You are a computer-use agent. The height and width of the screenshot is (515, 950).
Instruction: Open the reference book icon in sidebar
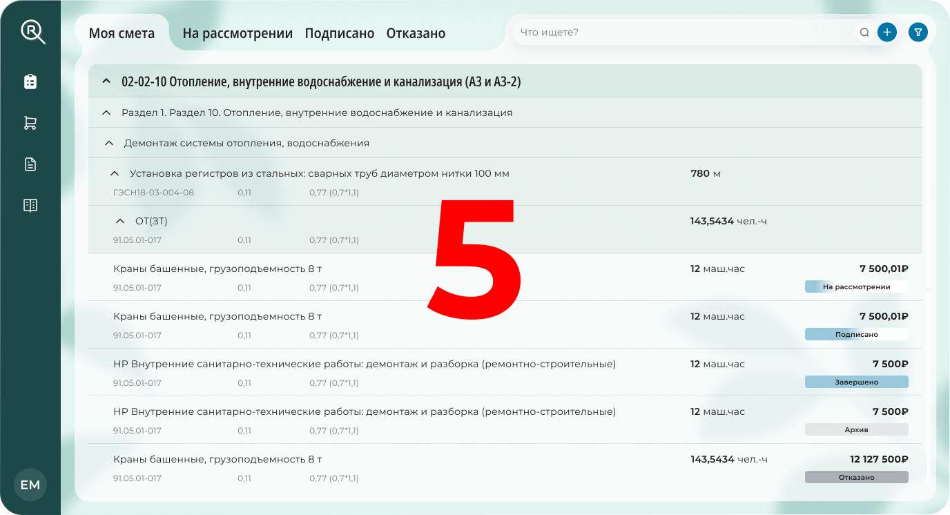pos(30,204)
